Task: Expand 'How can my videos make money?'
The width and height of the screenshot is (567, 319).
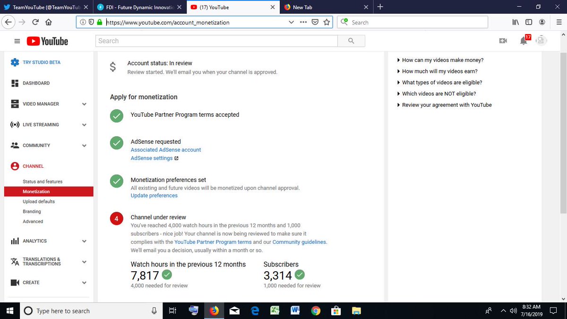Action: pos(440,60)
